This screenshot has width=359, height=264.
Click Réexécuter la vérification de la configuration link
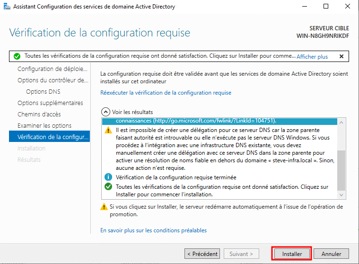coord(166,93)
